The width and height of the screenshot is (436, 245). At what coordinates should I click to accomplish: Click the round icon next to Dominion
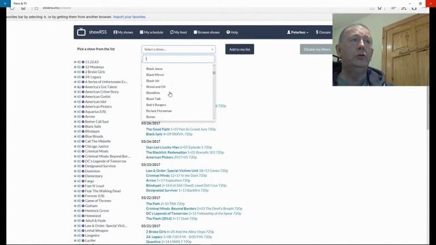tap(83, 171)
